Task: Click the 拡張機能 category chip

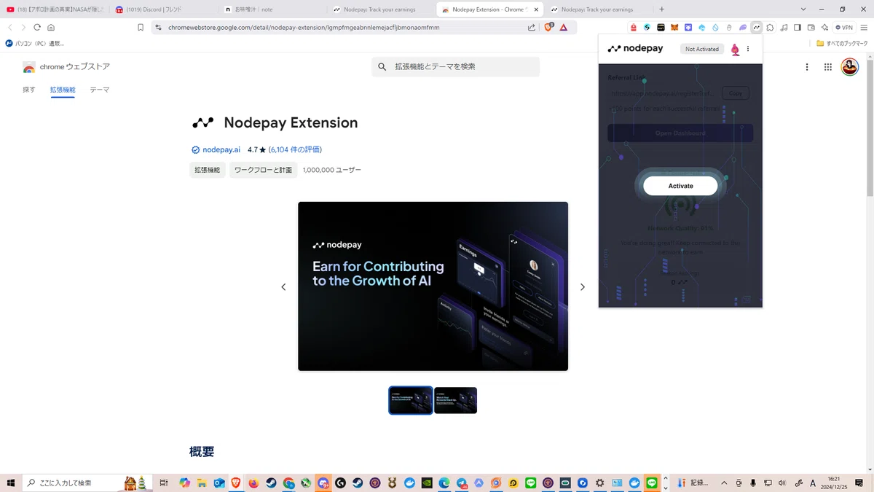Action: tap(207, 170)
